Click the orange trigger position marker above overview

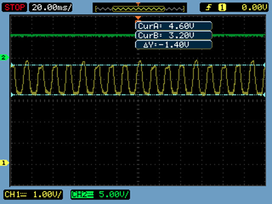137,4
